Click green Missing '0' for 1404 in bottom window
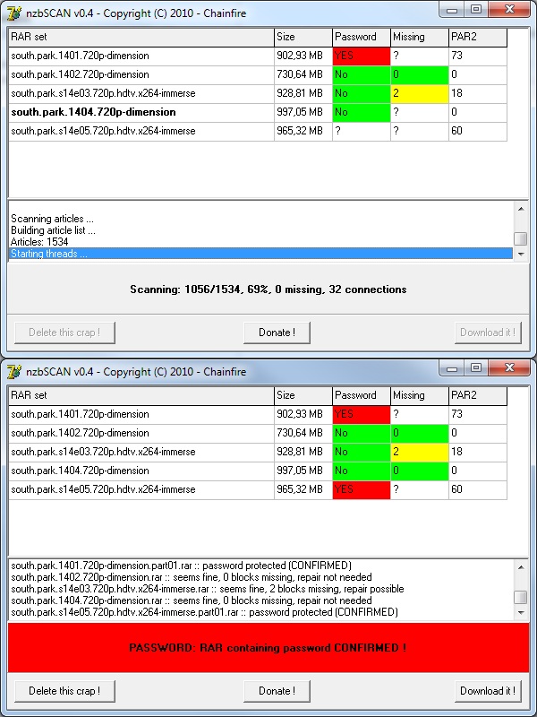 [x=419, y=471]
